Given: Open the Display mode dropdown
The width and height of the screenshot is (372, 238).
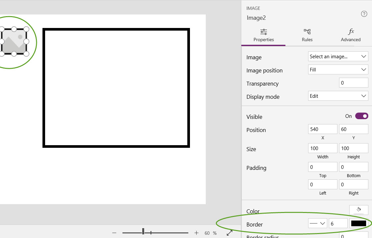Looking at the screenshot, I should pyautogui.click(x=338, y=96).
